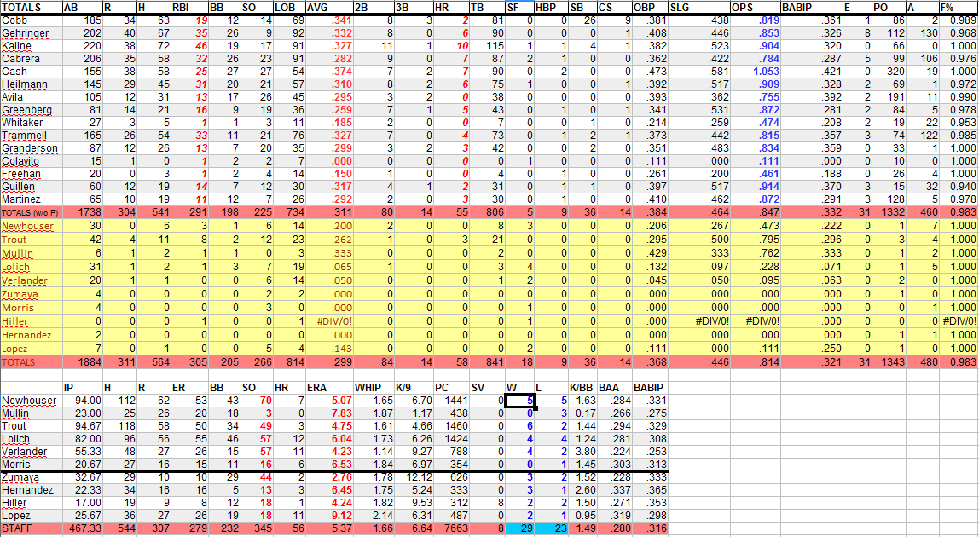The width and height of the screenshot is (979, 537).
Task: Select the highlighted SF column header
Action: [519, 8]
